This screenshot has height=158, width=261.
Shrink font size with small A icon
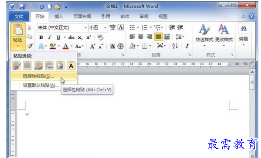101,47
